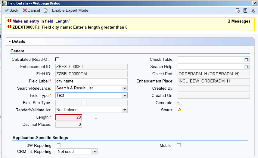258x158 pixels.
Task: Open value help for Check Table
Action: pyautogui.click(x=247, y=59)
